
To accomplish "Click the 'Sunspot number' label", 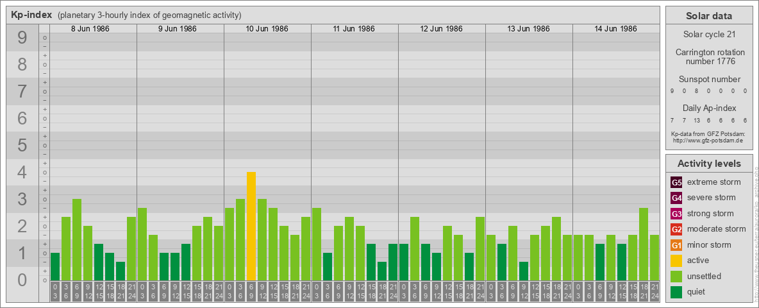I will pos(710,80).
